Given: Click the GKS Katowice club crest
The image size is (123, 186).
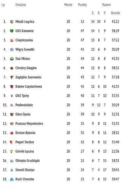Looking at the screenshot, I should (12, 31).
